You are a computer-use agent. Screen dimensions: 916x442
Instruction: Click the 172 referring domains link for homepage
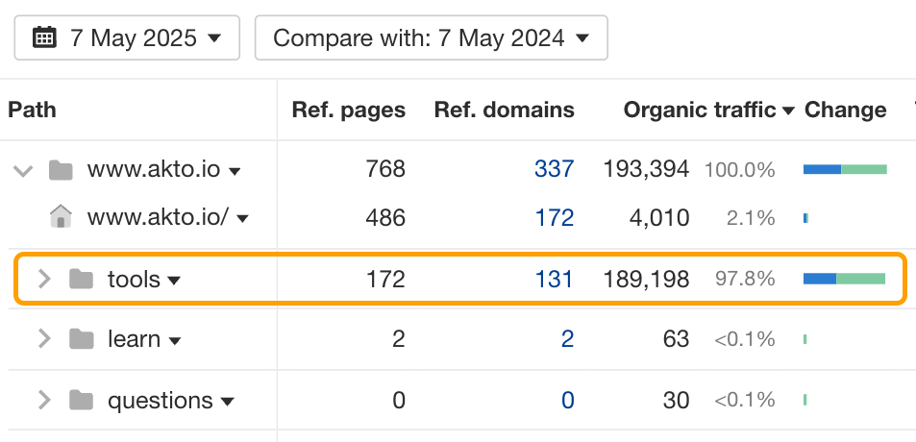point(554,218)
